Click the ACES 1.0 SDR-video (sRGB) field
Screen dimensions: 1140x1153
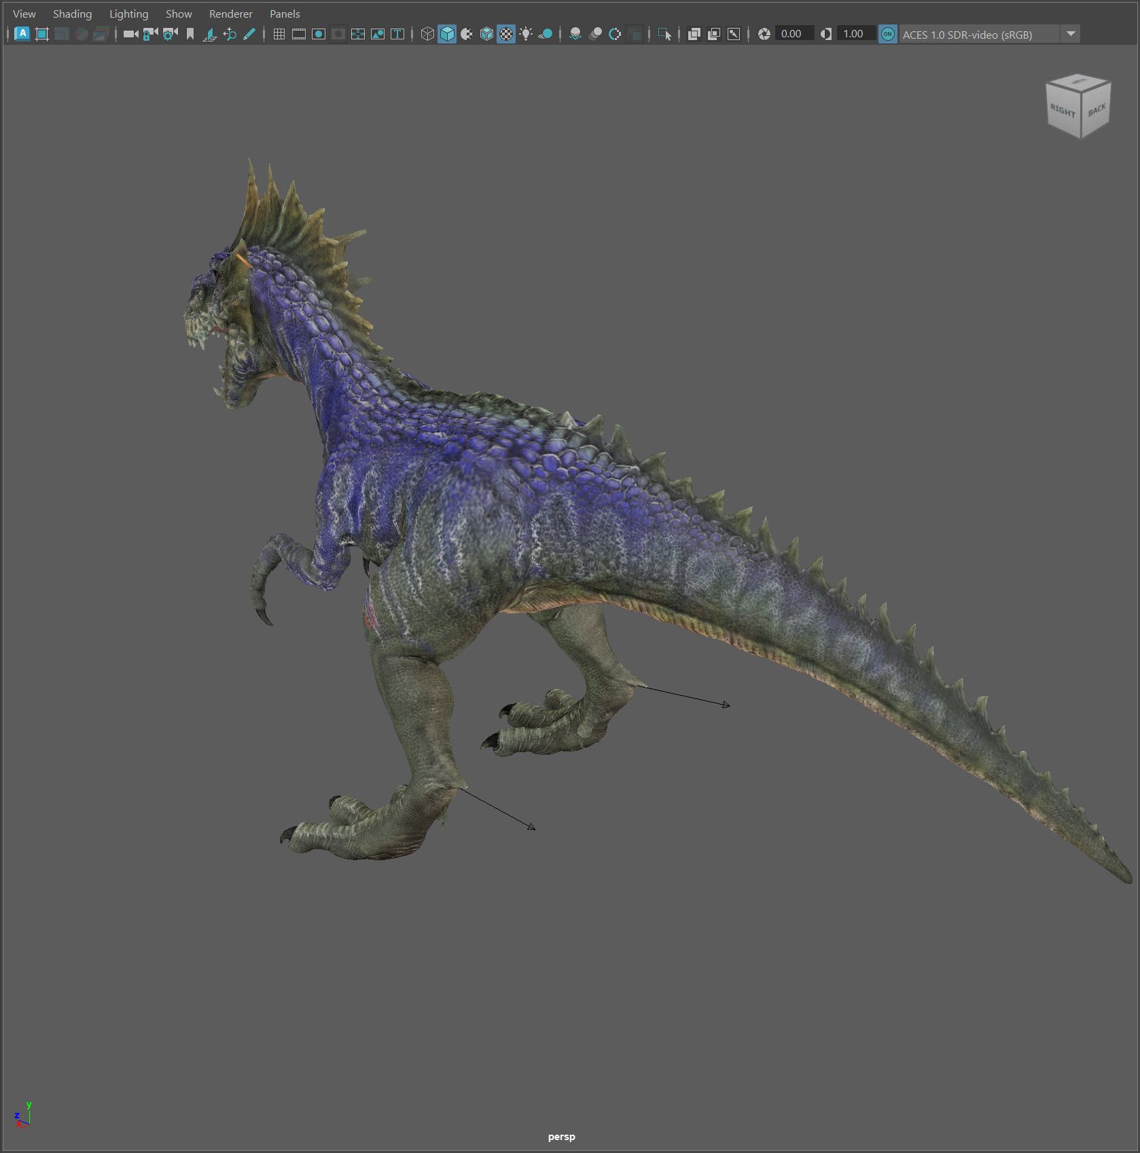pyautogui.click(x=978, y=34)
